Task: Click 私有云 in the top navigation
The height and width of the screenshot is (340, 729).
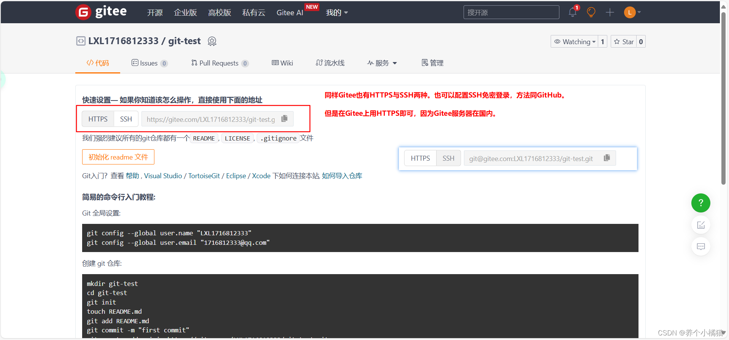Action: (254, 13)
